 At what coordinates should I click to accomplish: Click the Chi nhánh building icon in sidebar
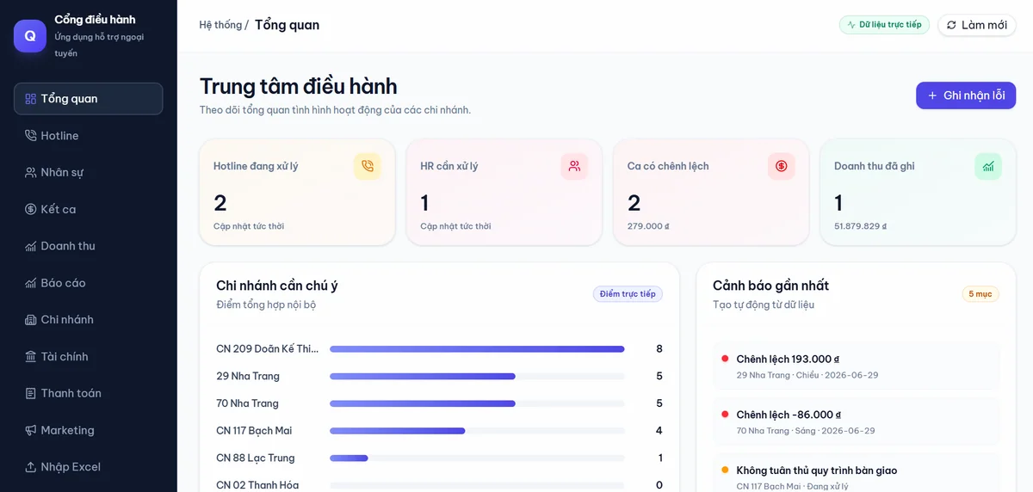(31, 320)
